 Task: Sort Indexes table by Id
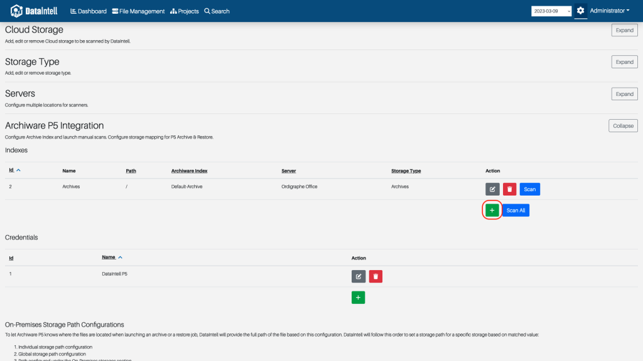coord(14,170)
